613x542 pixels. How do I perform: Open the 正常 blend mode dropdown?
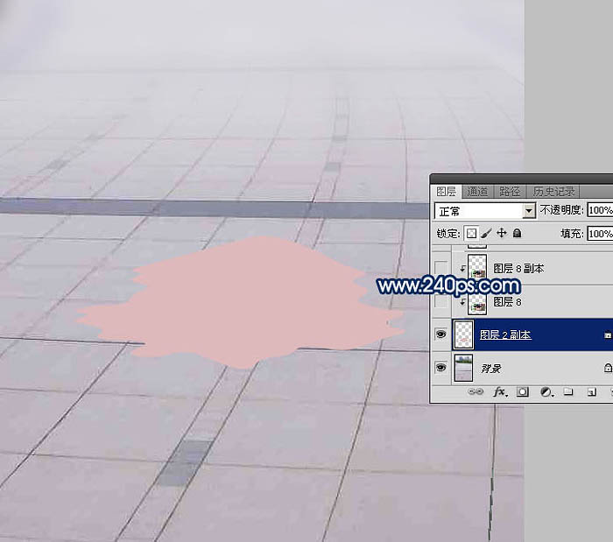point(484,211)
